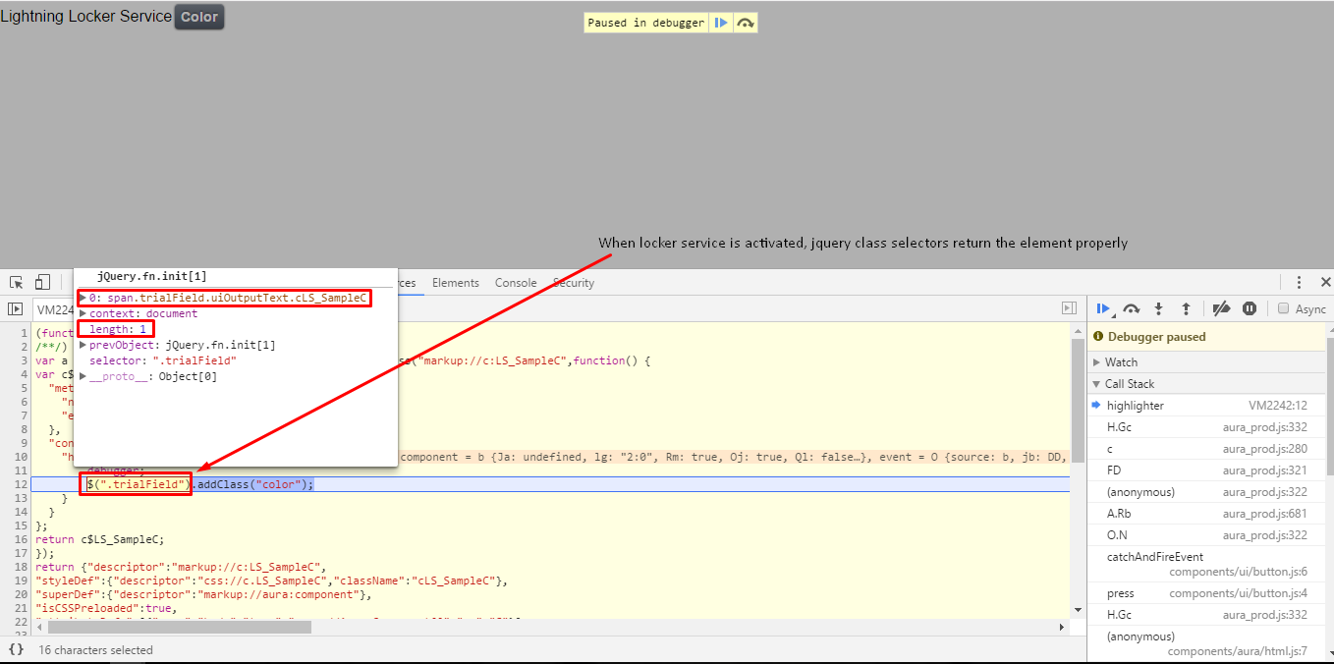Select the O.N call stack frame
Screen dimensions: 1334x664
(1206, 535)
